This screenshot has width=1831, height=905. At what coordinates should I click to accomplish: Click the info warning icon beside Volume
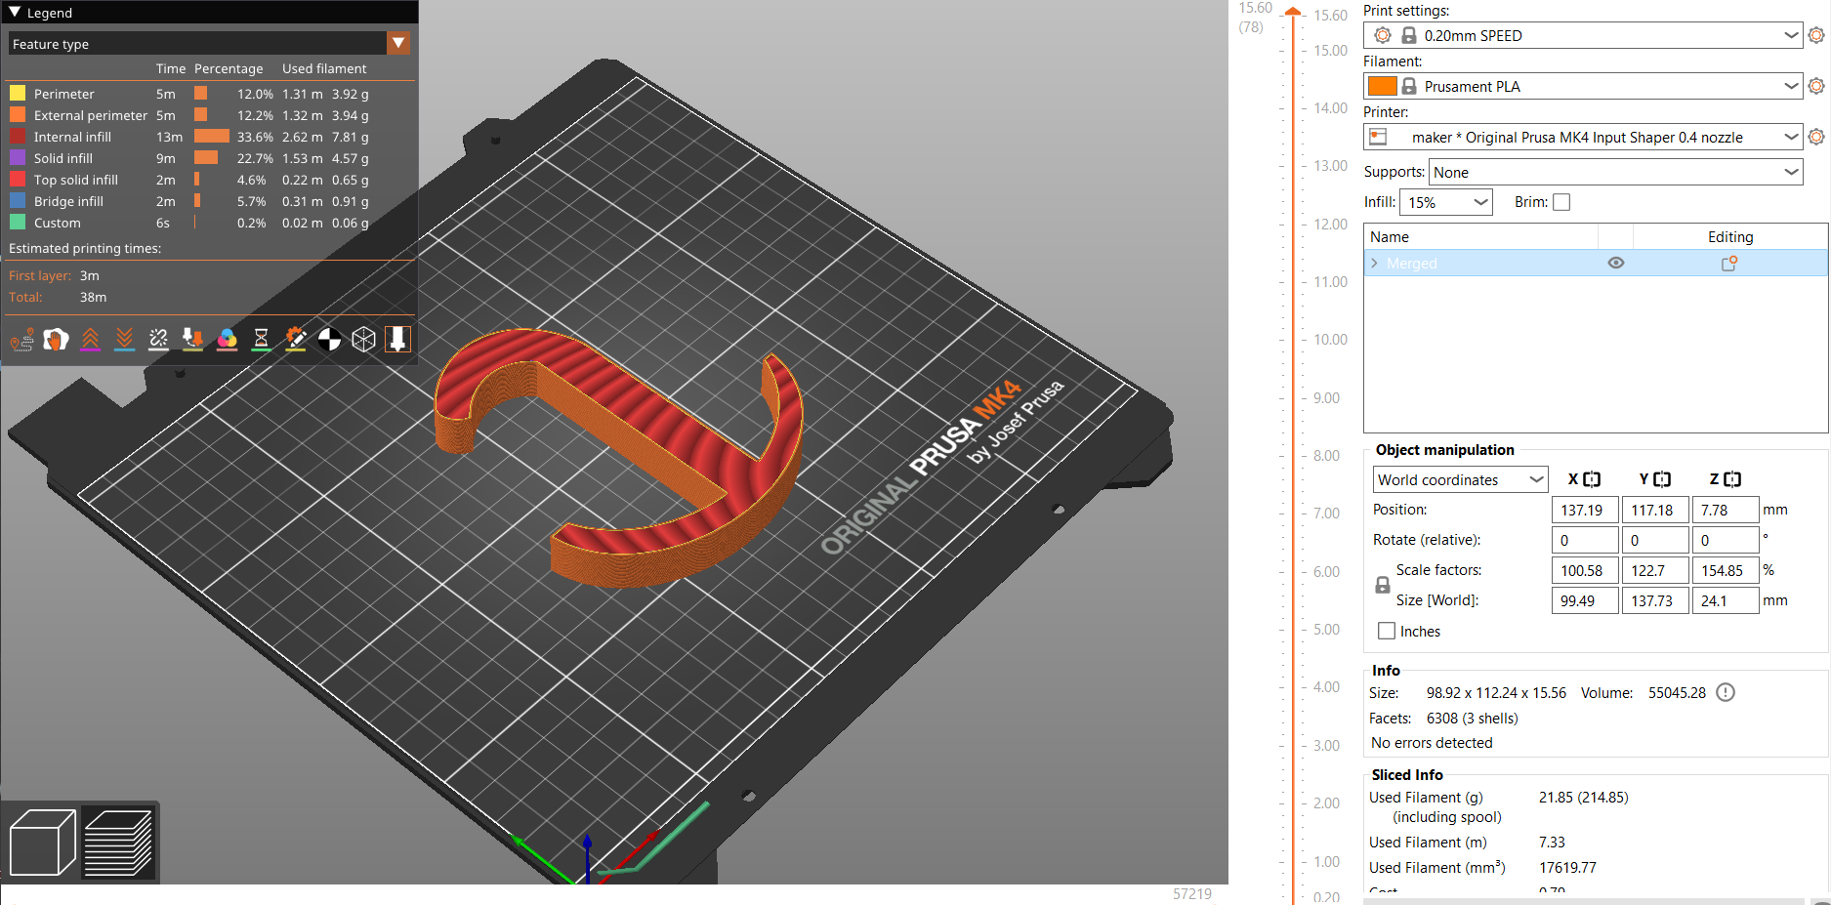(1726, 693)
